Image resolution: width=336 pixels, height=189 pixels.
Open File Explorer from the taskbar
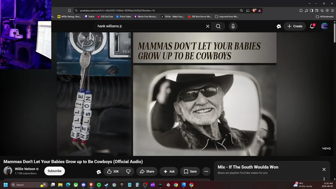[60, 185]
